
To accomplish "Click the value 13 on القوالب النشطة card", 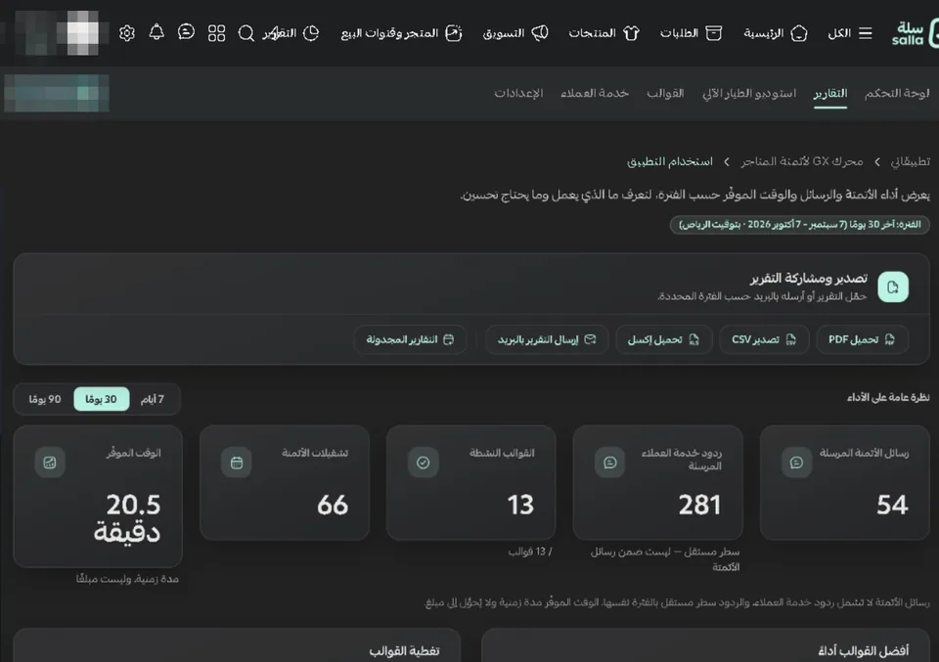I will tap(520, 505).
